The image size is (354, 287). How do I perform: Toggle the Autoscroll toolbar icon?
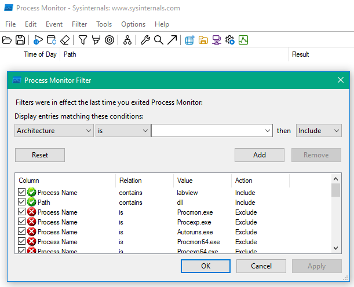tap(52, 40)
